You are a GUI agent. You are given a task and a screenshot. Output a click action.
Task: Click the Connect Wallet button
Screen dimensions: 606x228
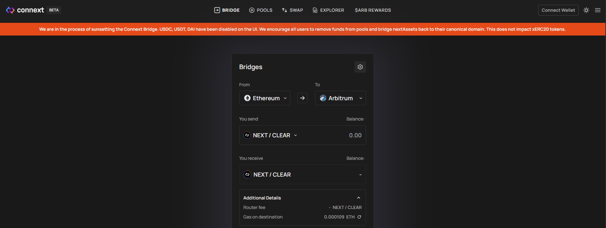tap(558, 10)
